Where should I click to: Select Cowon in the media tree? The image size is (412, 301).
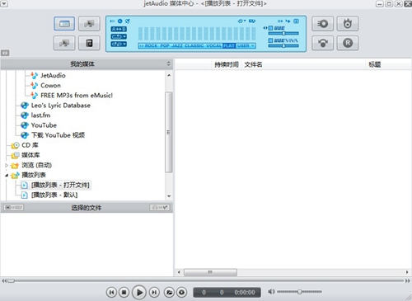pyautogui.click(x=50, y=86)
